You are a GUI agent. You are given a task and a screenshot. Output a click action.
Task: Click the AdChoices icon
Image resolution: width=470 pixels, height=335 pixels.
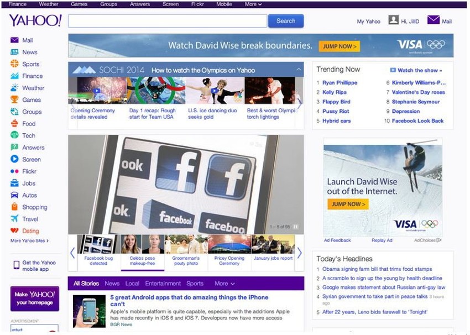(x=439, y=240)
